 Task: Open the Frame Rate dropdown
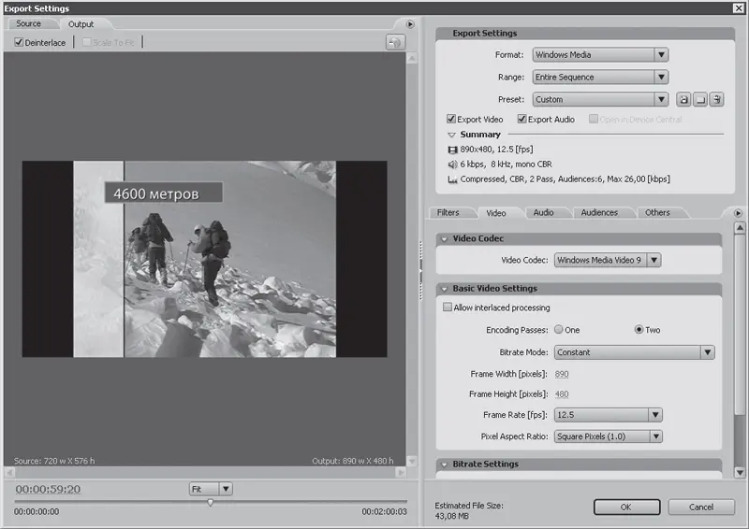608,415
